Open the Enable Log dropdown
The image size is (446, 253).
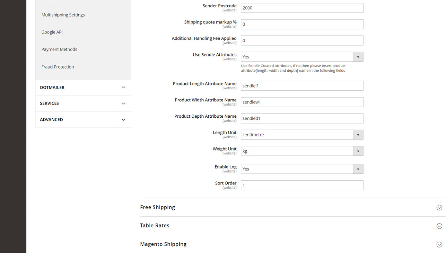tap(302, 169)
